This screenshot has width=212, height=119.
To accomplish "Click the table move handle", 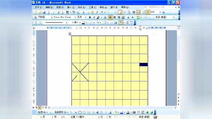I will 70,34.
